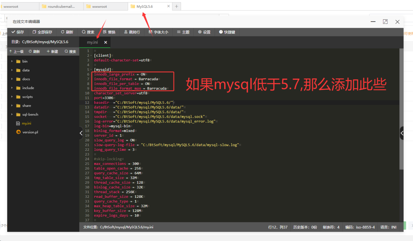This screenshot has height=241, width=413.
Task: Click line 12 basedir setting
Action: (x=134, y=102)
